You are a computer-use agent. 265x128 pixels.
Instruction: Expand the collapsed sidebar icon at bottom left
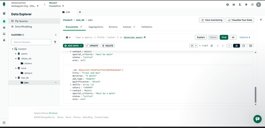pyautogui.click(x=4, y=123)
